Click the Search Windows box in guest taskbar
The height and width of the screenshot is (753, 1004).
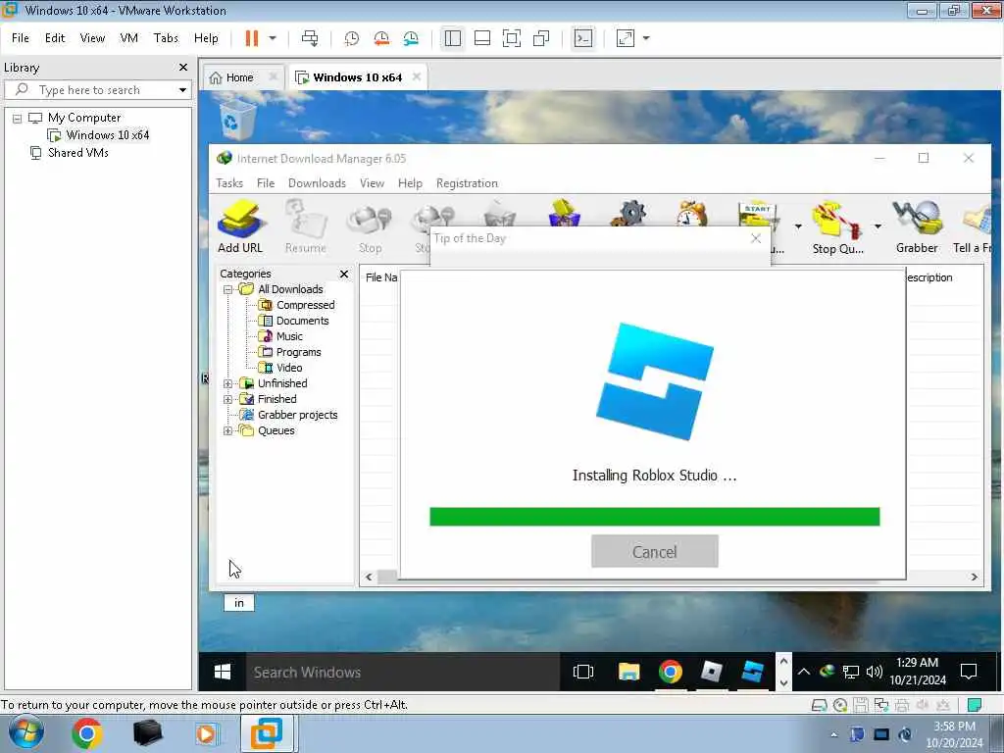pos(403,673)
